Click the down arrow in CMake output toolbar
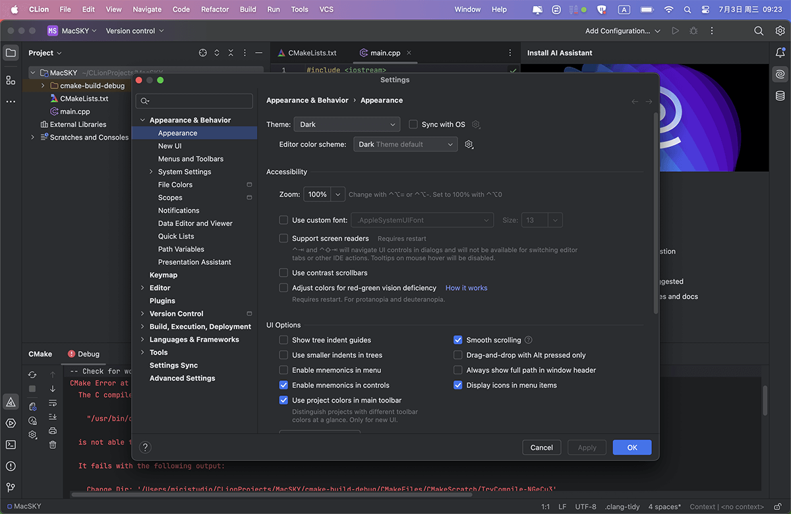 click(x=53, y=389)
